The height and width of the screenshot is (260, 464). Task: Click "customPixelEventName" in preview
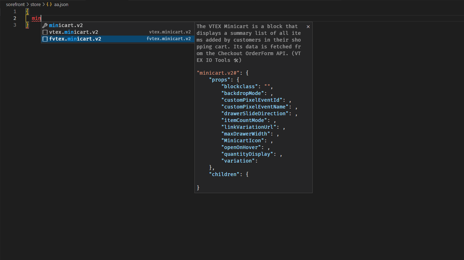tap(255, 107)
